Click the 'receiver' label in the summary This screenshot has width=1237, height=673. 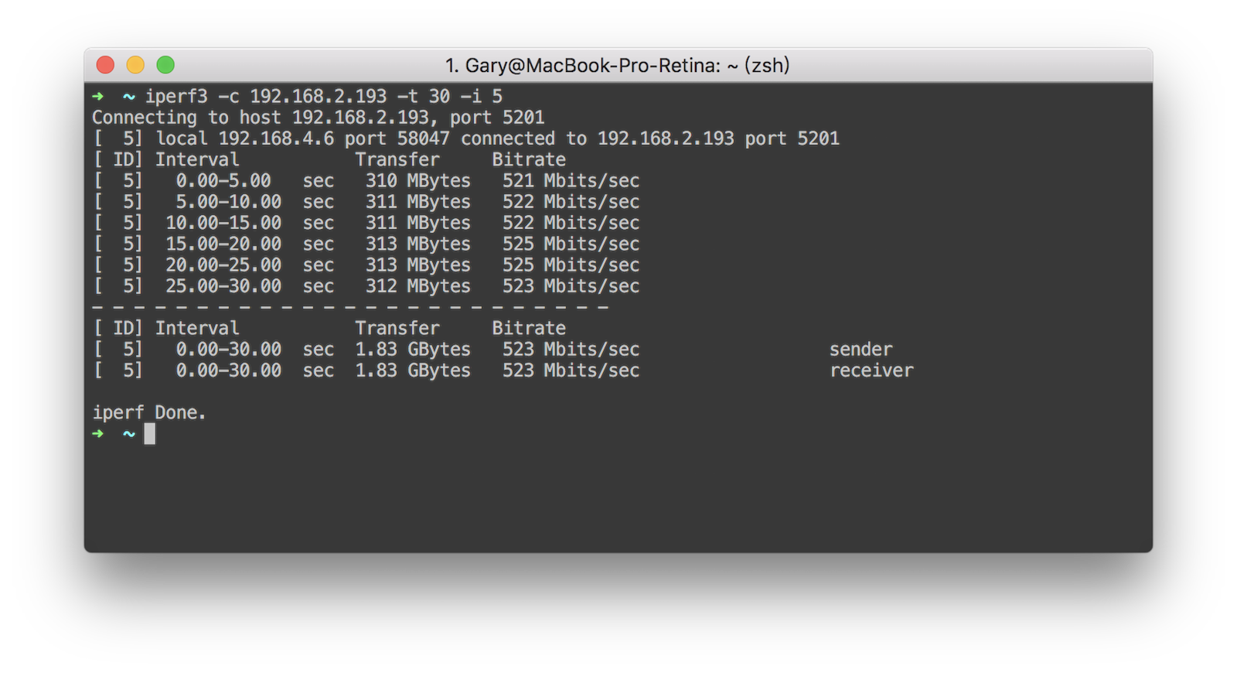871,371
